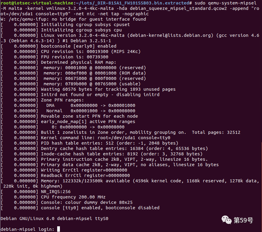262x232 pixels.
Task: Click the 'Normal 0x00001000 -> 0x00008000' line
Action: (x=68, y=111)
